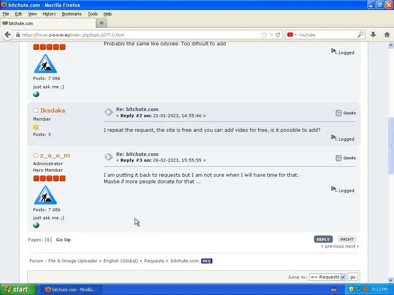
Task: Click Safely Remove Hardware icon in system tray
Action: [x=358, y=289]
